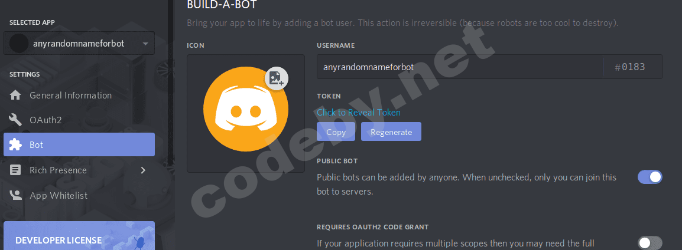Click the puzzle piece icon beside Bot

[x=15, y=144]
